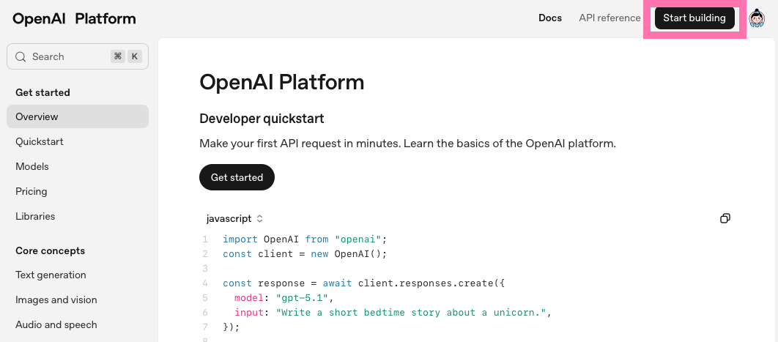
Task: Copy the code sample with copy icon
Action: point(725,218)
